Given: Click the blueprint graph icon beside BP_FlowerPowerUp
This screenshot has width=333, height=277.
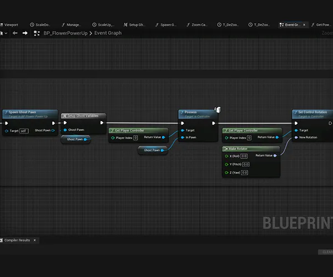Looking at the screenshot, I should pos(37,33).
